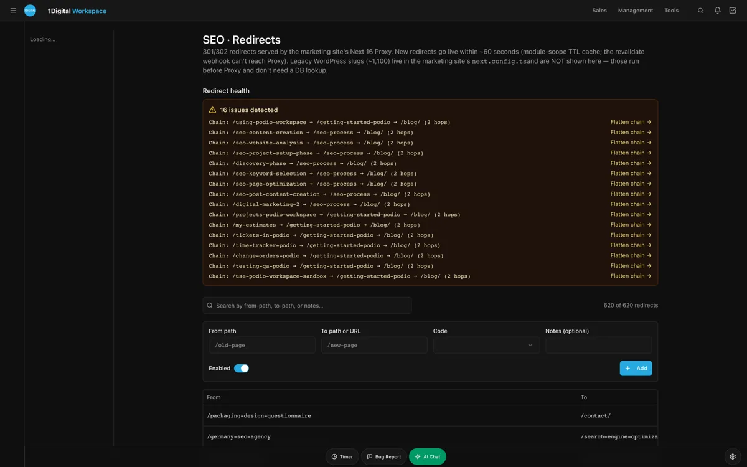This screenshot has width=747, height=467.
Task: Focus the Notes (optional) field
Action: click(x=598, y=345)
